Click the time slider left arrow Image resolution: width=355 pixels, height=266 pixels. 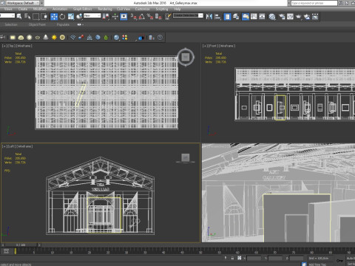2,245
